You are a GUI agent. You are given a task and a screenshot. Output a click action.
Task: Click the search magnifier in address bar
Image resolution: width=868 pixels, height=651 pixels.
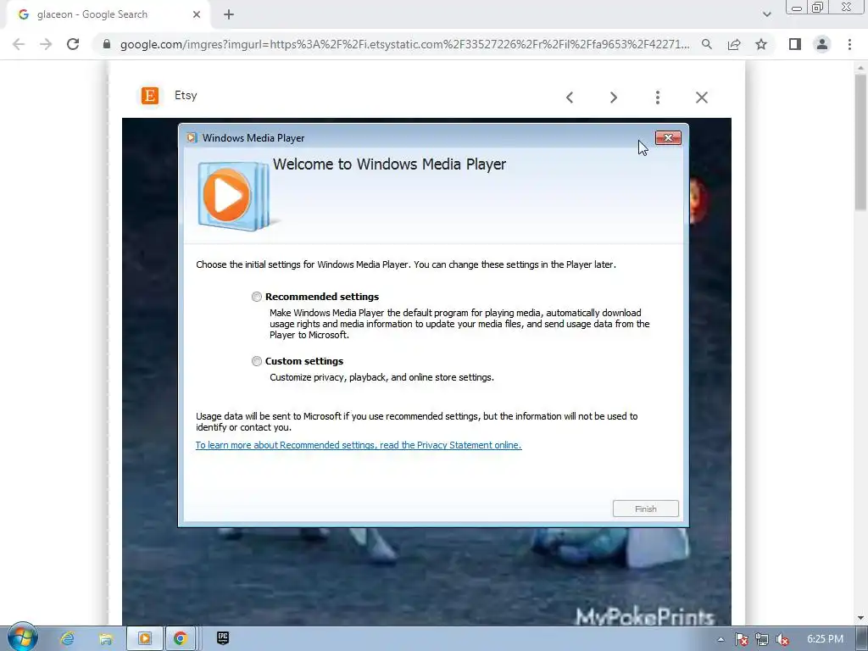coord(707,44)
